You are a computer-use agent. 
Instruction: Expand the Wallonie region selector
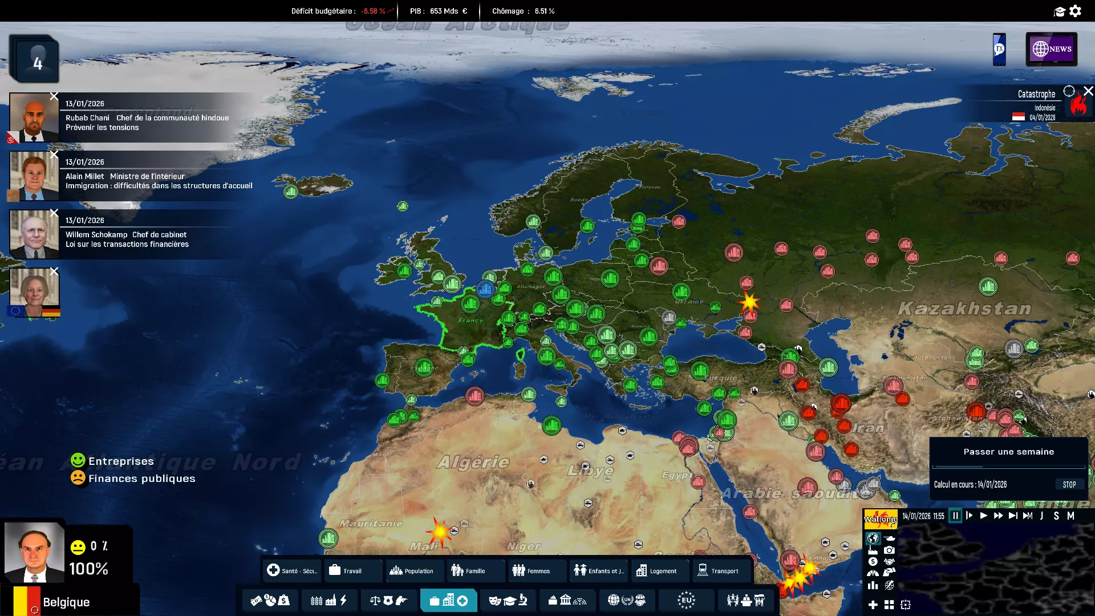(880, 518)
